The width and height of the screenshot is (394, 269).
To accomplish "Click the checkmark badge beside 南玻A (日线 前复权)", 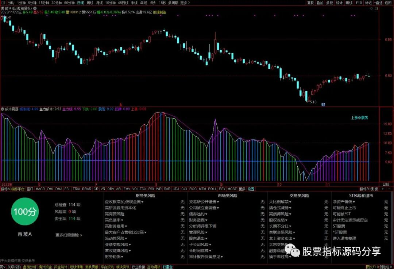I will pyautogui.click(x=35, y=8).
